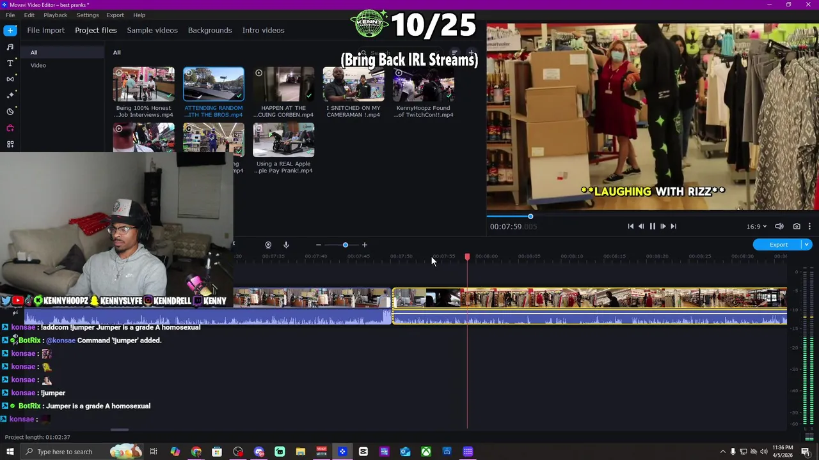The width and height of the screenshot is (819, 460).
Task: Pause the preview playback
Action: pos(652,226)
